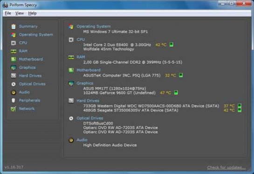This screenshot has width=254, height=174.
Task: Click the 488GB Seagate drive entry
Action: 130,110
